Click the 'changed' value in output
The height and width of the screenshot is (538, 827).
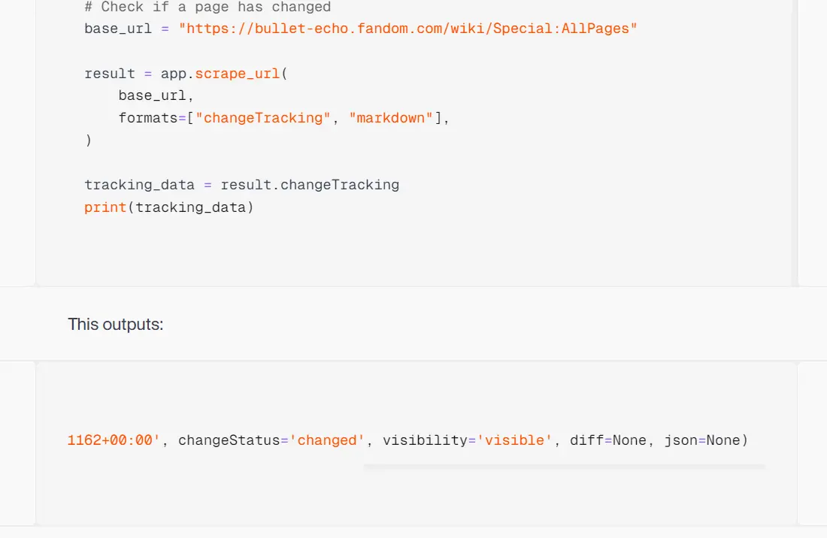click(326, 440)
